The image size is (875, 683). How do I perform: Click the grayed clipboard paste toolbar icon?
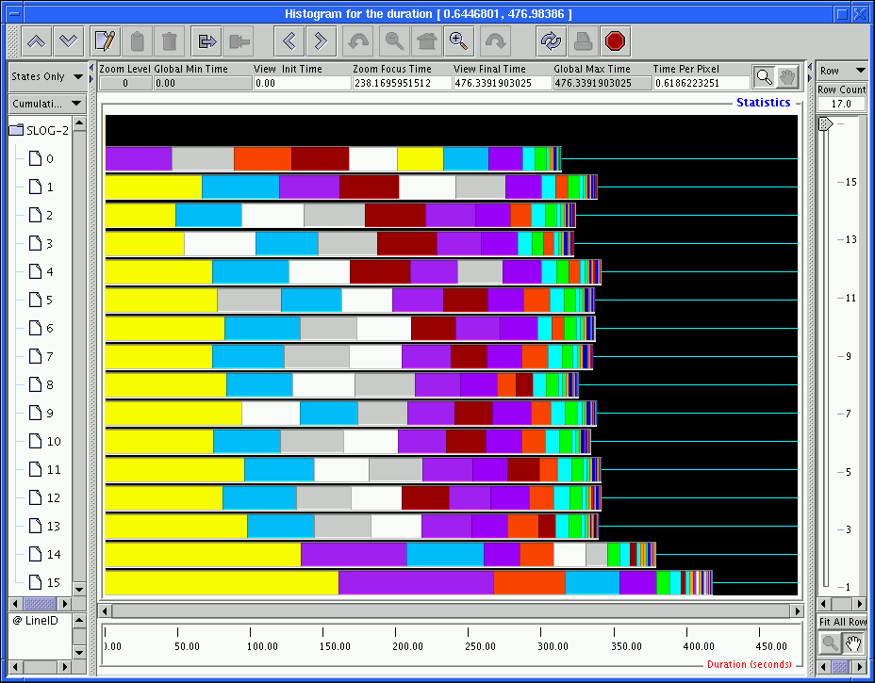[x=138, y=41]
